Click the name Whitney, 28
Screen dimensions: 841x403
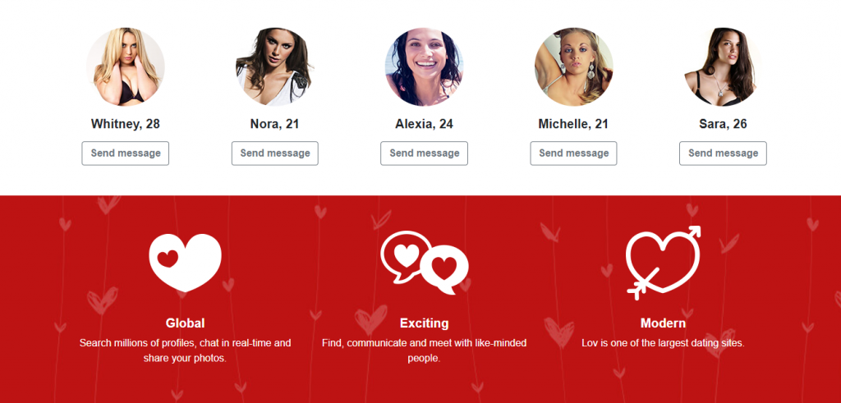(126, 124)
